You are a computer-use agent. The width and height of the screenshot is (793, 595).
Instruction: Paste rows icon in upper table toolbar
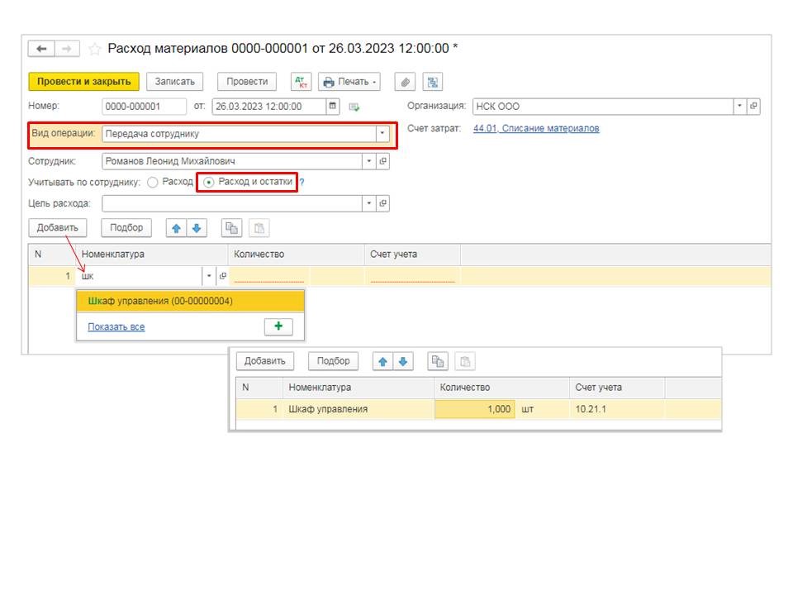click(x=259, y=228)
